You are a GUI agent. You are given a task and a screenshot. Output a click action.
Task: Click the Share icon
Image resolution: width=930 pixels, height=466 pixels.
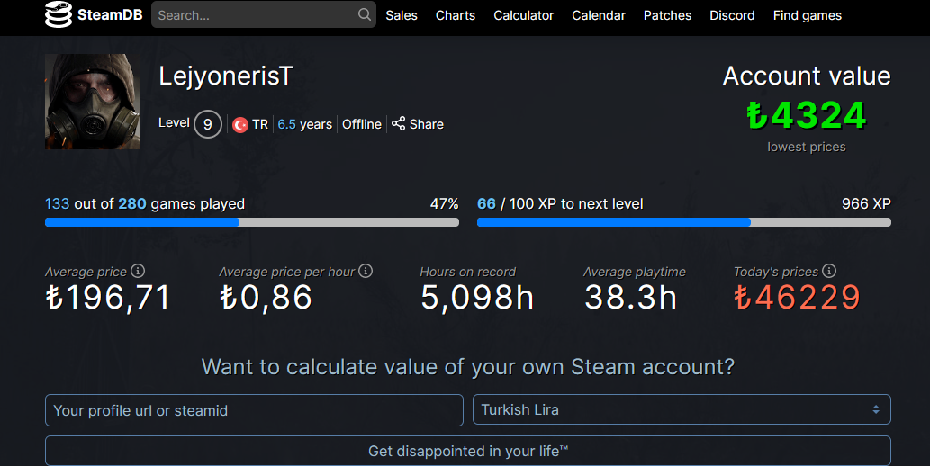coord(398,123)
